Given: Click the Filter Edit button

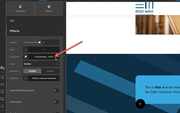Looking at the screenshot, I should click(44, 49).
